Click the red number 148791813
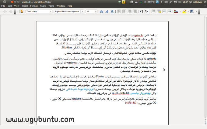 click(131, 103)
